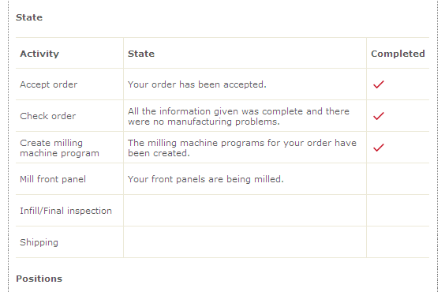The height and width of the screenshot is (292, 445).
Task: Click the Mill front panel activity
Action: [53, 179]
